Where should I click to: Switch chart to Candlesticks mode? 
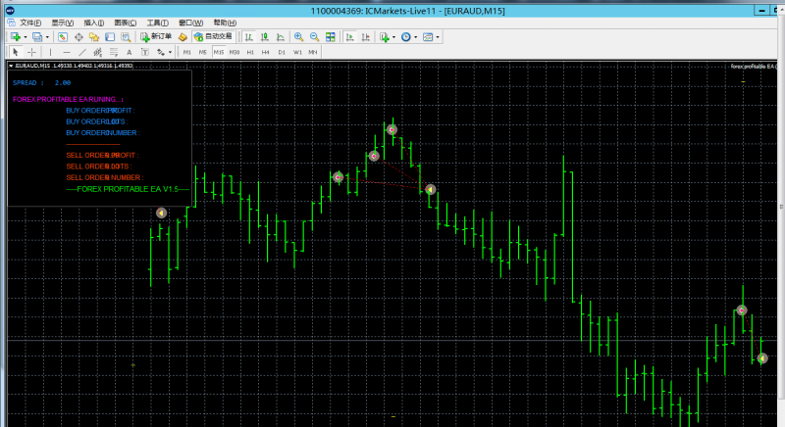tap(265, 37)
